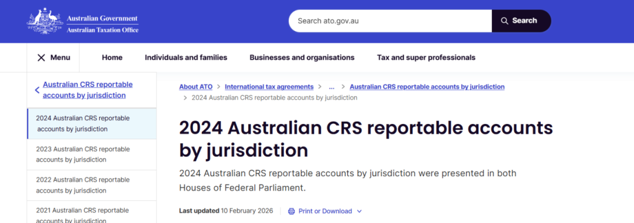Click the page heading 2024 Australian CRS reportable
Image resolution: width=634 pixels, height=223 pixels.
click(x=366, y=139)
